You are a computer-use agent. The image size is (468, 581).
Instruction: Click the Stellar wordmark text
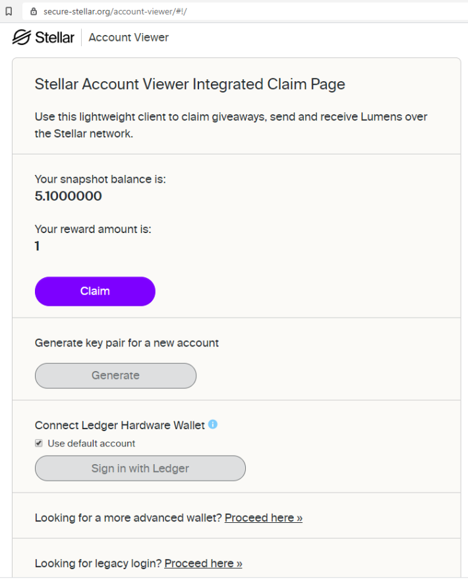pos(55,38)
